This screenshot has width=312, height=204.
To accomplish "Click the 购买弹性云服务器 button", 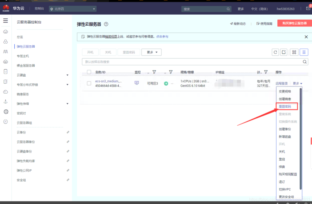I will [x=294, y=23].
